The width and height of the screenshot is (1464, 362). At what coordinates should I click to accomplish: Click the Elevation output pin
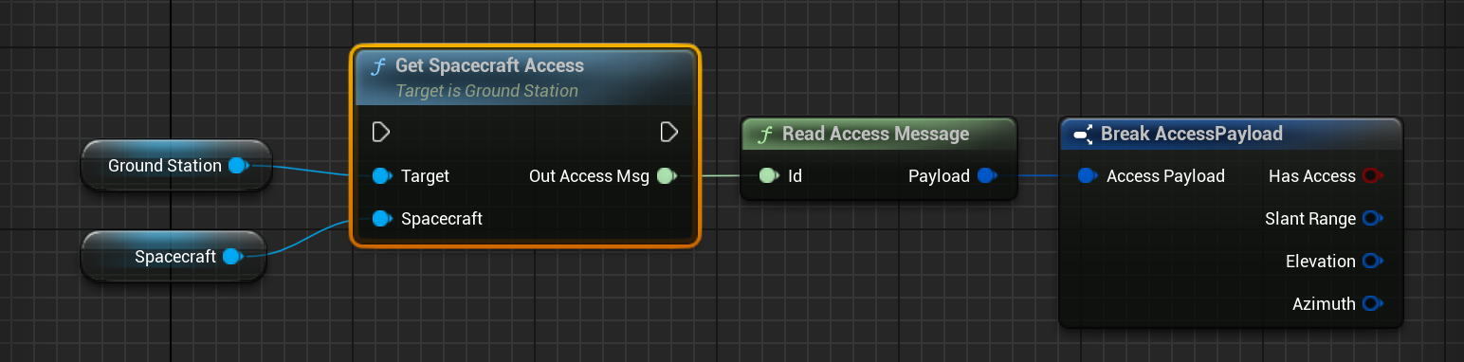click(x=1372, y=261)
